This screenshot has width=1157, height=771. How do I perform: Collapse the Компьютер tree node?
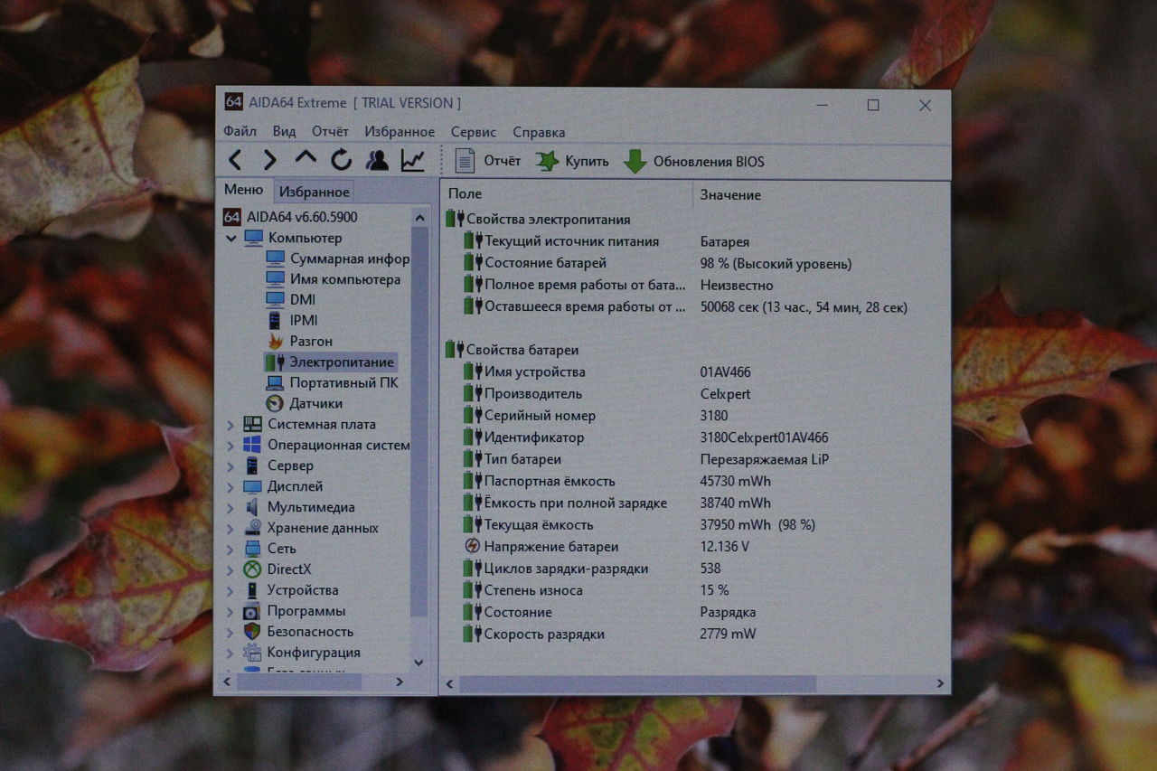point(230,239)
